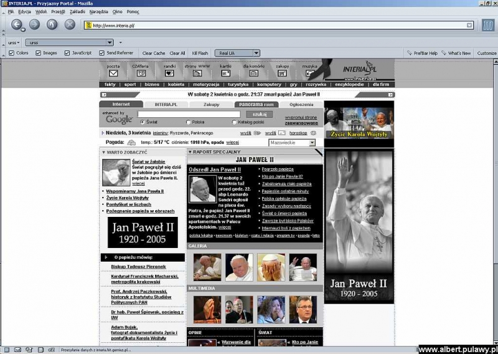Click the weather cloud icon
The image size is (498, 354).
click(131, 143)
